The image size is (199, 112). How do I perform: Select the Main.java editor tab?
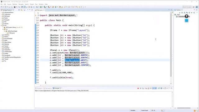pyautogui.click(x=40, y=10)
